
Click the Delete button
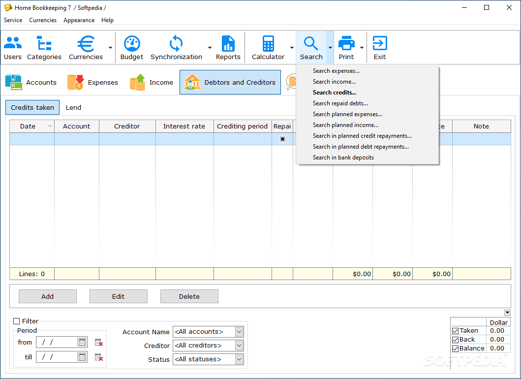pyautogui.click(x=189, y=296)
